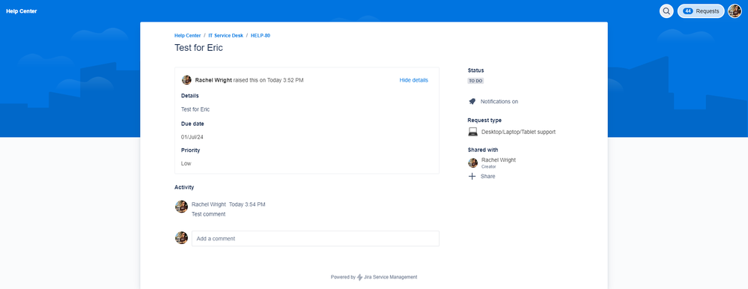Click Rachel Wright's avatar beside 'raised this on'
Screen dimensions: 748x289
click(x=186, y=80)
